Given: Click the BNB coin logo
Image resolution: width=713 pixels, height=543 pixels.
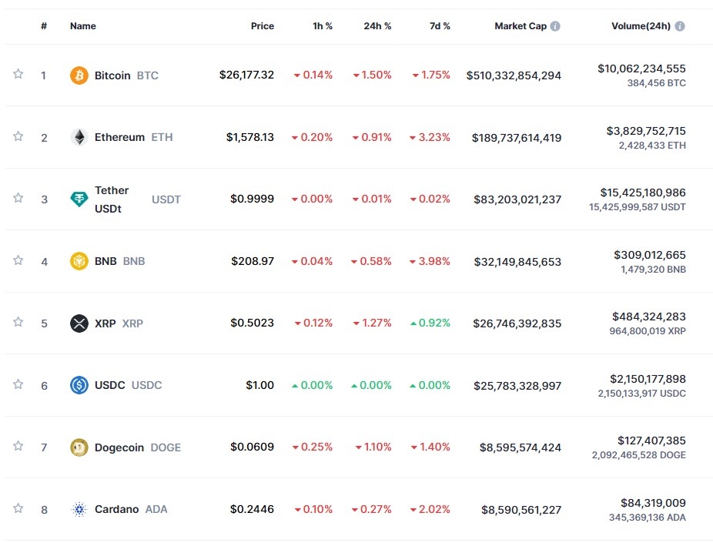Looking at the screenshot, I should click(79, 261).
